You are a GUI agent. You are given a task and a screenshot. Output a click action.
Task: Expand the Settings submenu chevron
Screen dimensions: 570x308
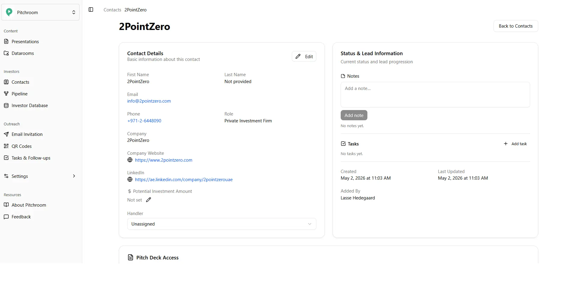(74, 176)
